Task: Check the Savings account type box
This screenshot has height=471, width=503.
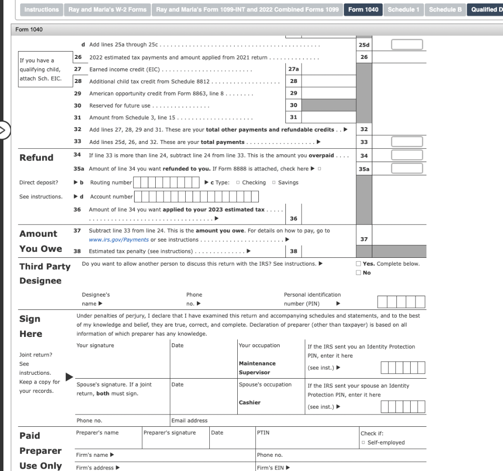Action: (x=274, y=182)
